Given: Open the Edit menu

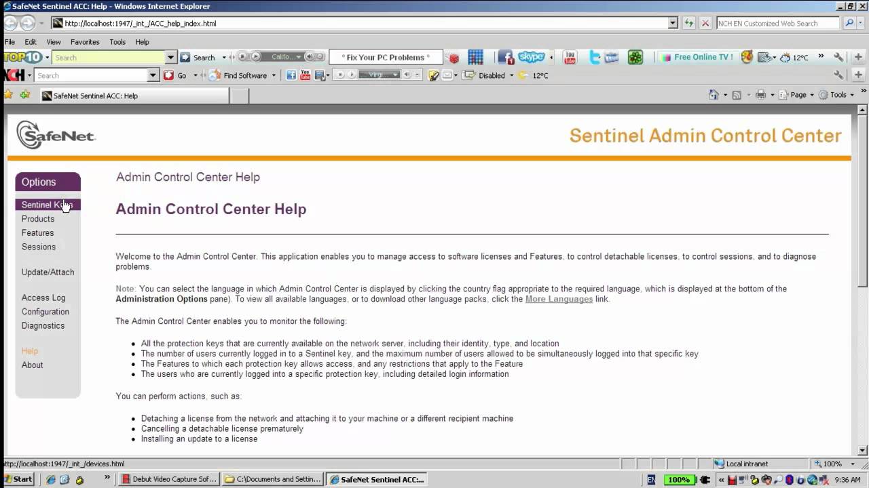Looking at the screenshot, I should coord(31,42).
